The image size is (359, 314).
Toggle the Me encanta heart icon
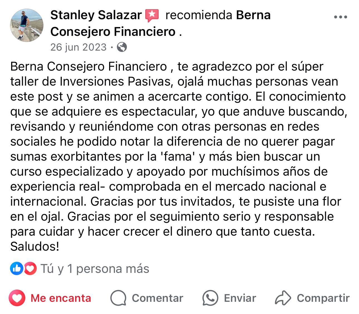pyautogui.click(x=17, y=298)
